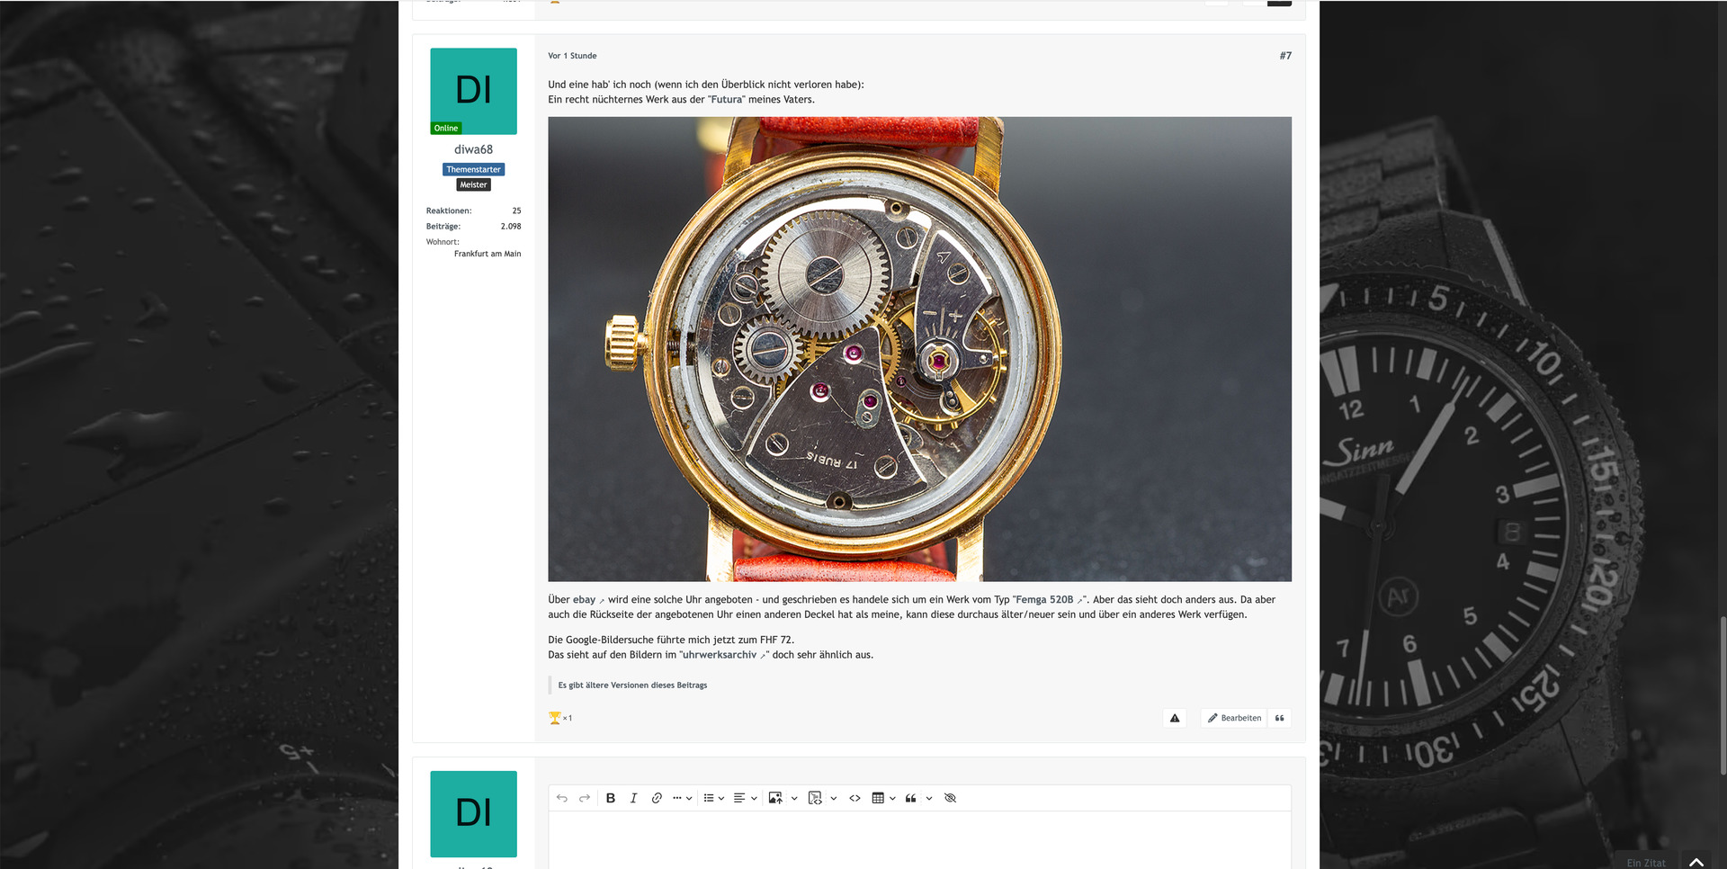Click the insert table icon
The height and width of the screenshot is (869, 1727).
[x=878, y=798]
